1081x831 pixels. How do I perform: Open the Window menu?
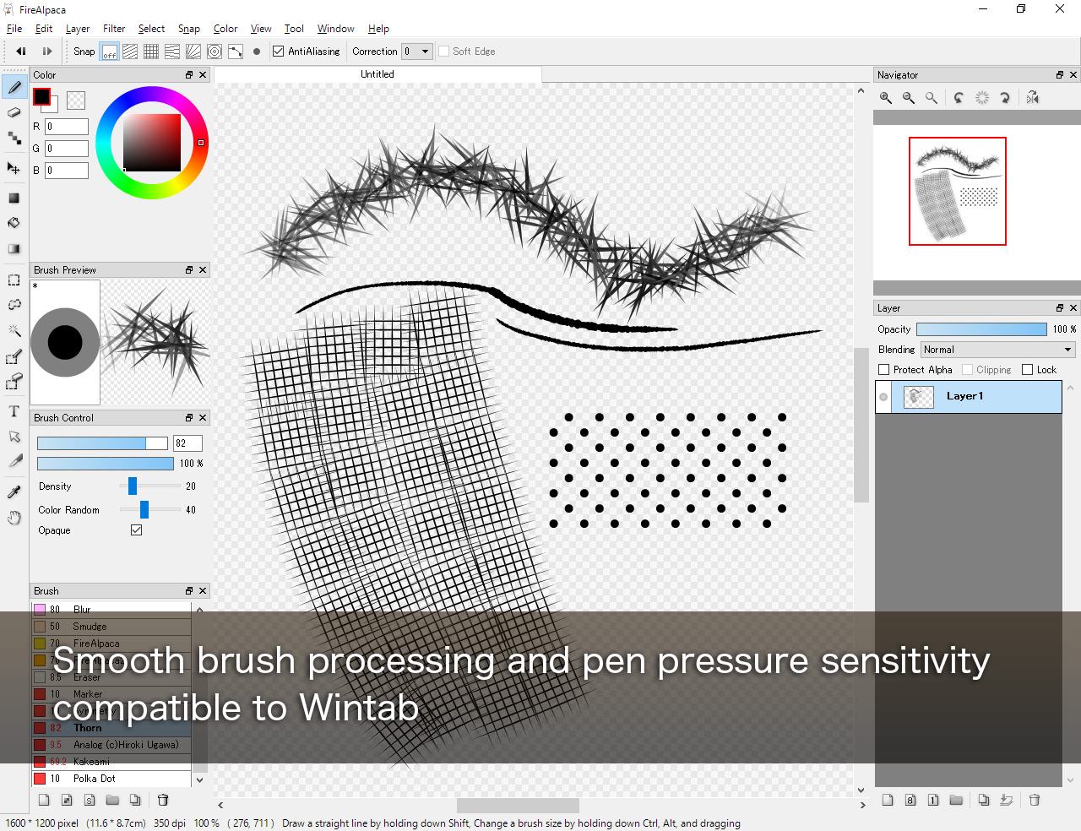click(x=335, y=29)
